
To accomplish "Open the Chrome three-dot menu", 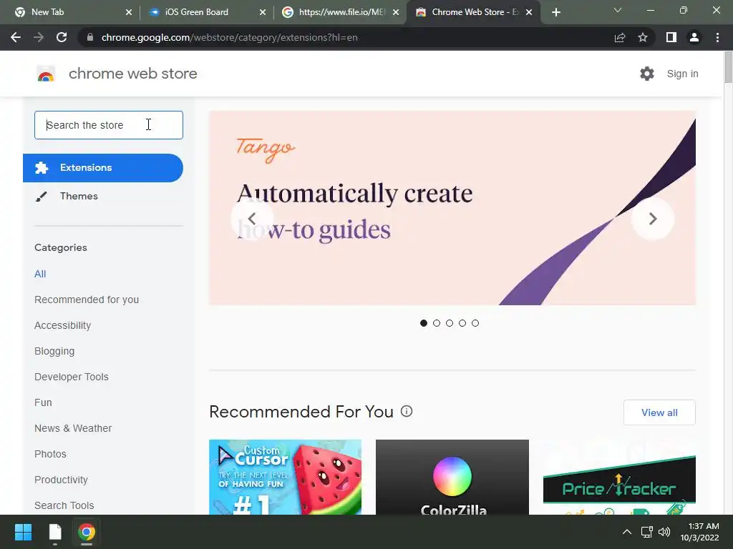I will point(717,37).
